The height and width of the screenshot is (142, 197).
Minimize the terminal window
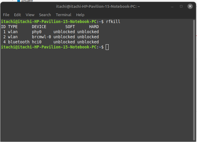pyautogui.click(x=172, y=6)
